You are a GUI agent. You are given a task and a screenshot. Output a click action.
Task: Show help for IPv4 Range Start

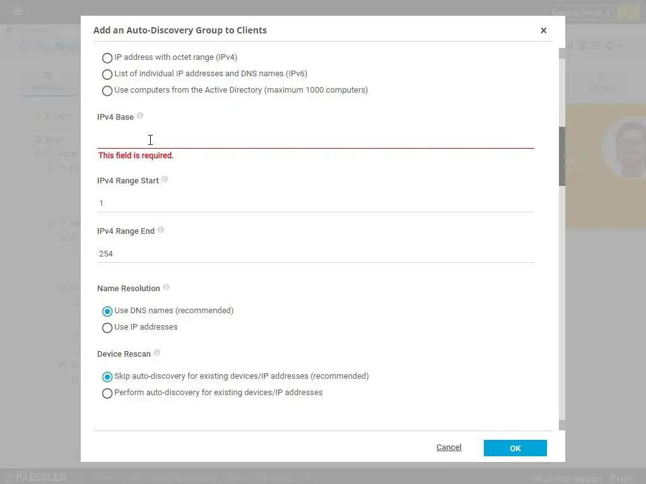(165, 180)
